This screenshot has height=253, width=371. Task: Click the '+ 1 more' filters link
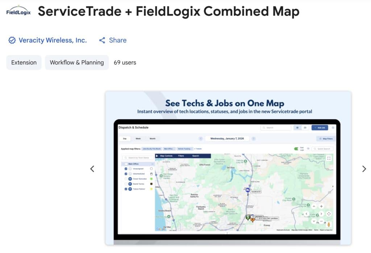[198, 149]
